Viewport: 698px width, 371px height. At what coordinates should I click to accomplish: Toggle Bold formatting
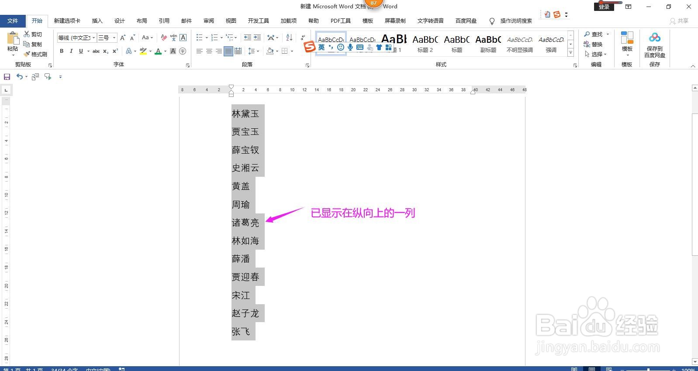click(x=62, y=51)
